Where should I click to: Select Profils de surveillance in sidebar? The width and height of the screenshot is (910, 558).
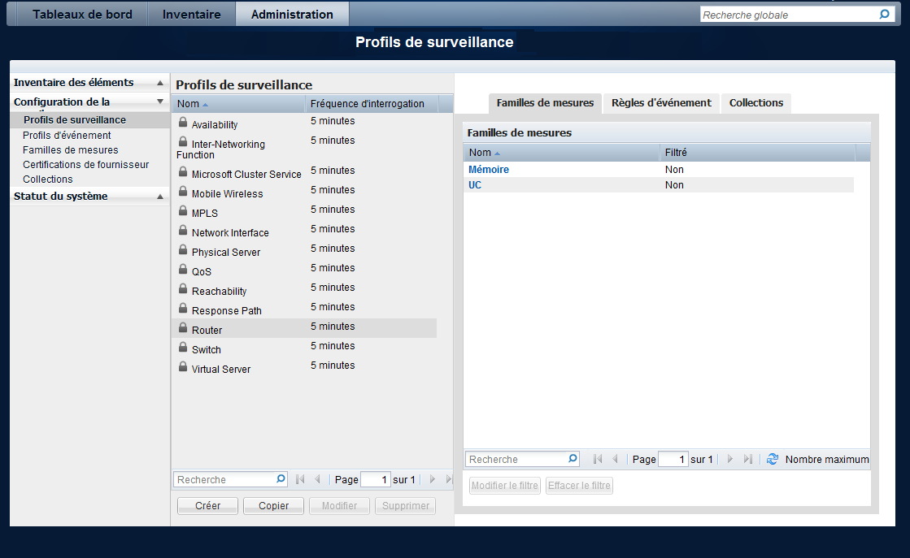click(x=75, y=120)
